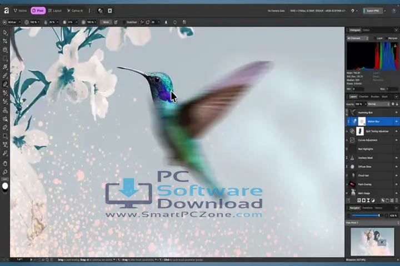
Task: Hide the Motion Blur layer
Action: (397, 121)
